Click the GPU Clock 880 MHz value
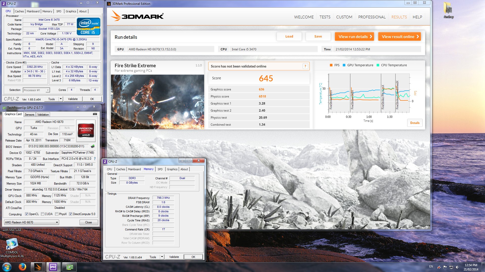 [32, 195]
